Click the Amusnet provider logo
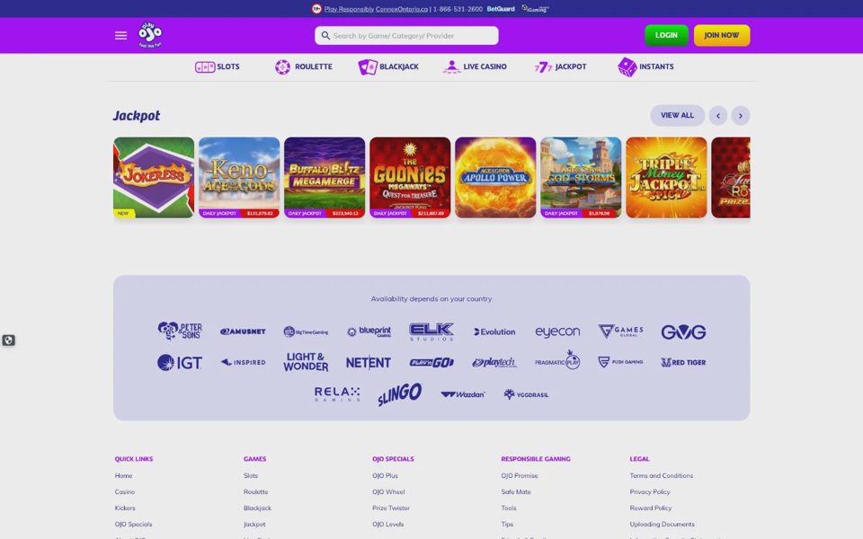The width and height of the screenshot is (863, 539). [243, 331]
